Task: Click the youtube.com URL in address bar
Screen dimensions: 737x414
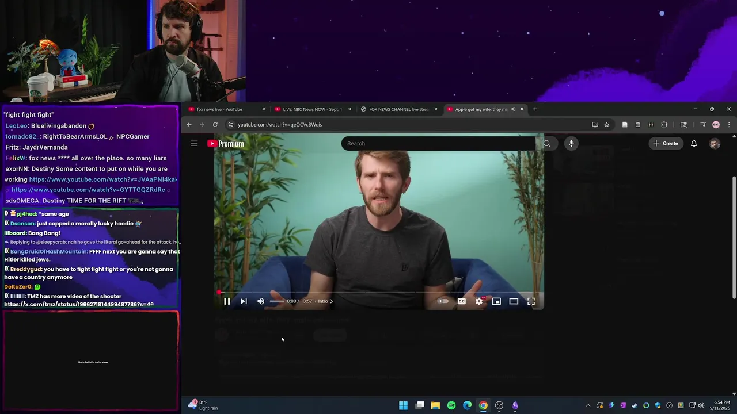Action: pos(280,125)
